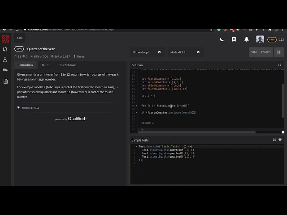This screenshot has height=215, width=287.
Task: Open the Discussions chat sidebar icon
Action: click(x=5, y=70)
